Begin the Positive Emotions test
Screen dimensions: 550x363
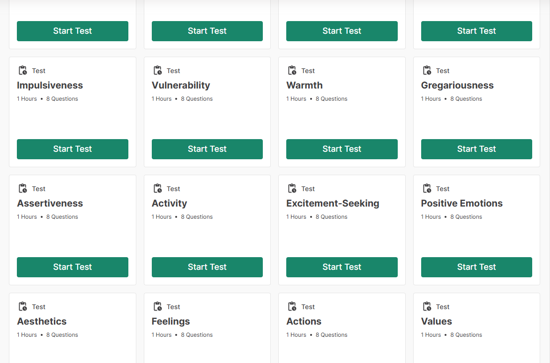[476, 267]
